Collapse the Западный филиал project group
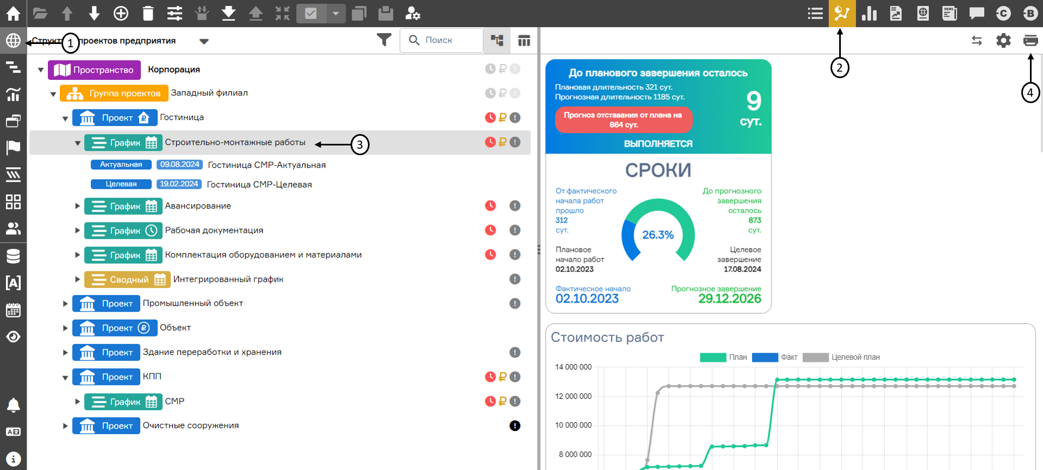1043x470 pixels. pos(53,94)
